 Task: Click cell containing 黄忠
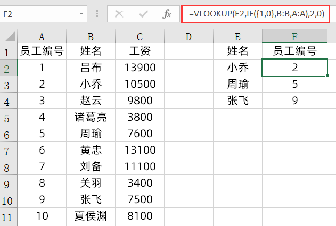(x=91, y=150)
